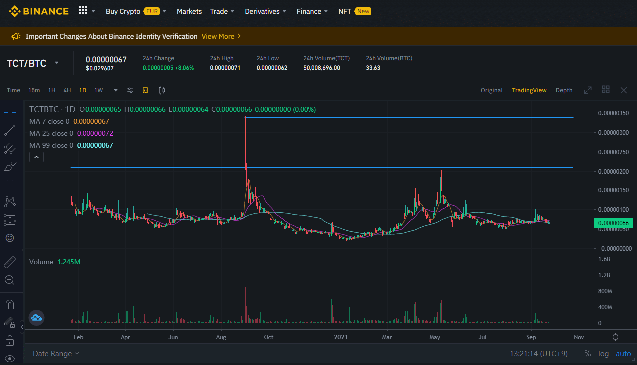Select the trend line drawing tool
The height and width of the screenshot is (365, 637).
point(9,131)
